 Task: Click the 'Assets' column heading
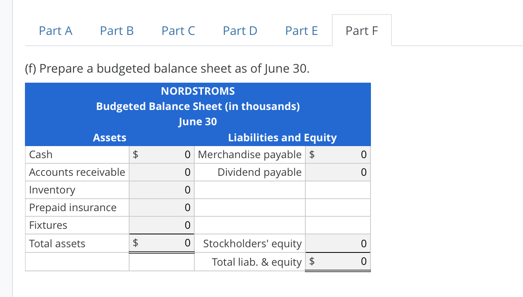click(110, 138)
